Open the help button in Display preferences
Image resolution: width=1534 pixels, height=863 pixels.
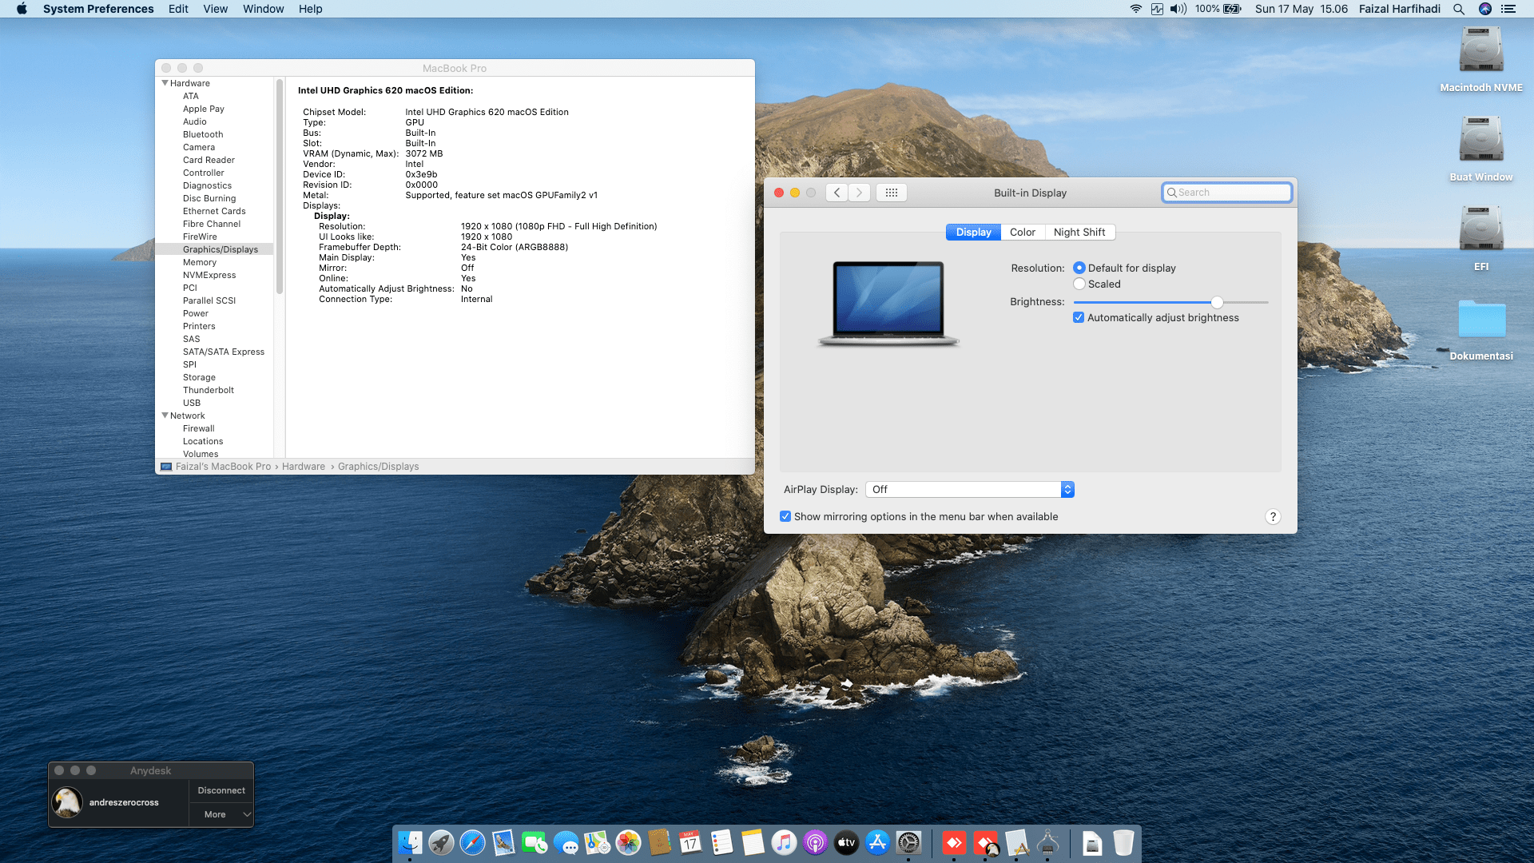1273,517
